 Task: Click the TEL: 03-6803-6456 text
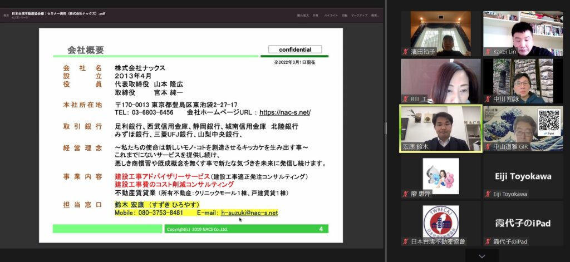144,113
